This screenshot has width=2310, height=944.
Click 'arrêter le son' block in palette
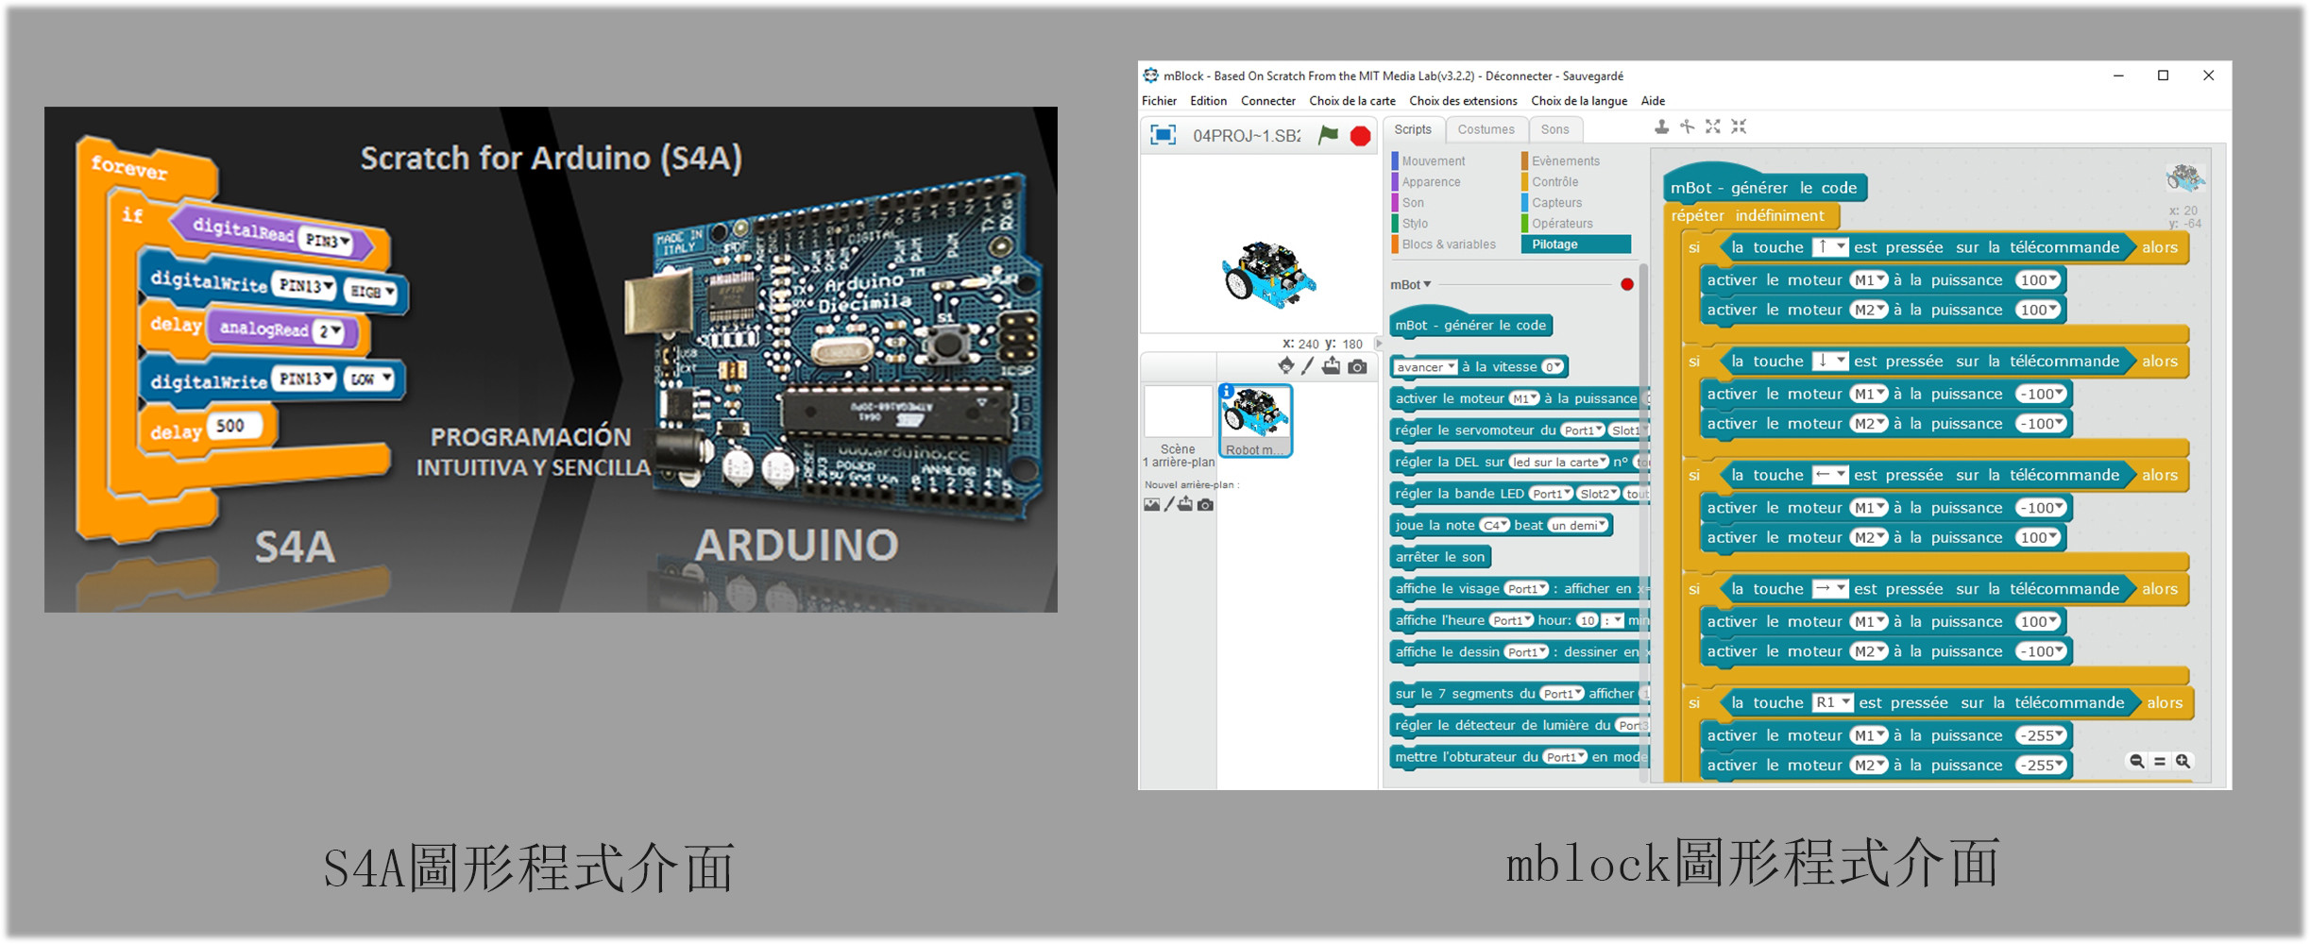[x=1440, y=557]
